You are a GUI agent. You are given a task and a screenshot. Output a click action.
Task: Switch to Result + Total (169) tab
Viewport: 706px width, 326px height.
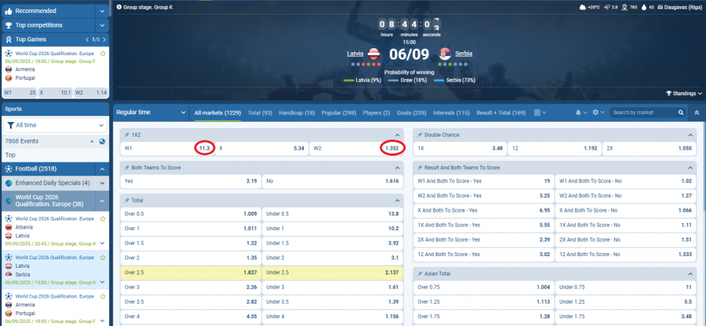[x=500, y=113]
